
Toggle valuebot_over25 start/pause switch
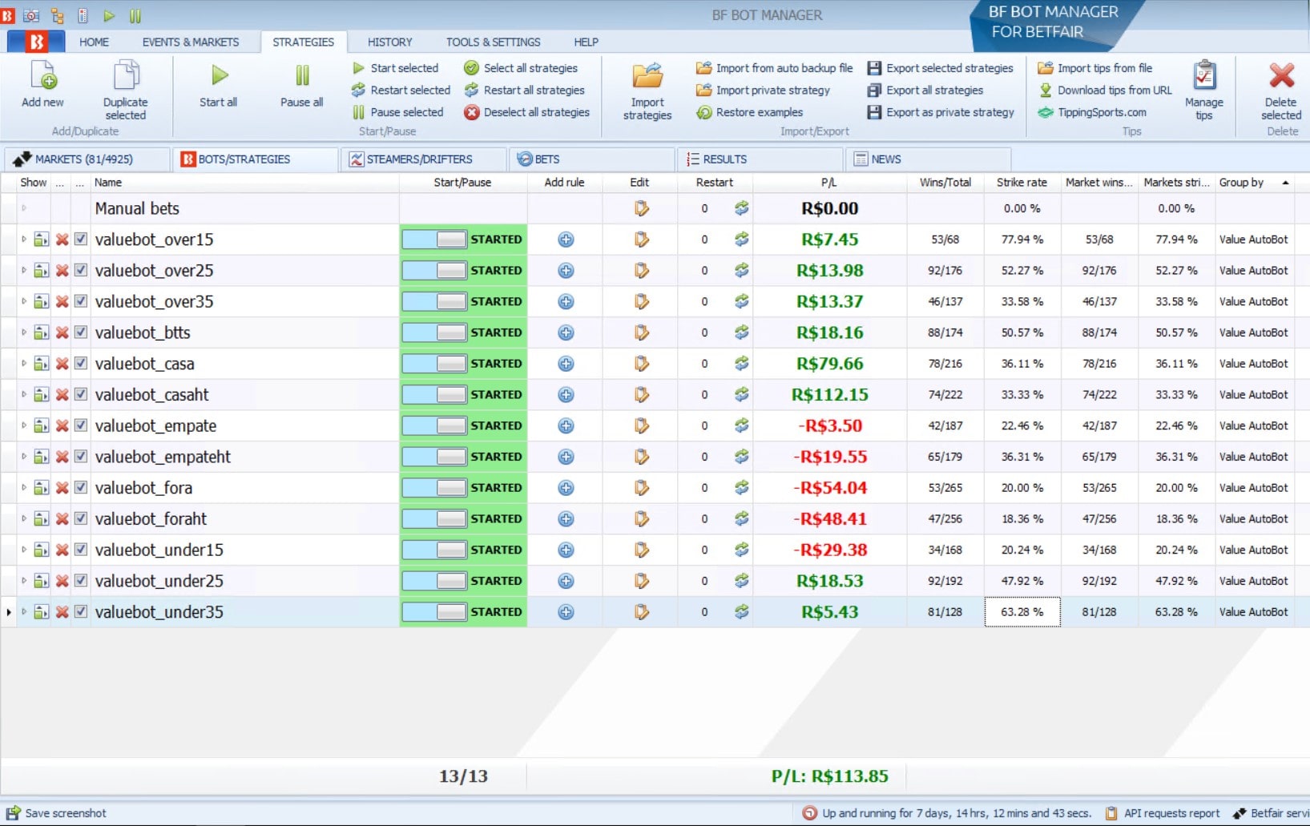(x=434, y=271)
